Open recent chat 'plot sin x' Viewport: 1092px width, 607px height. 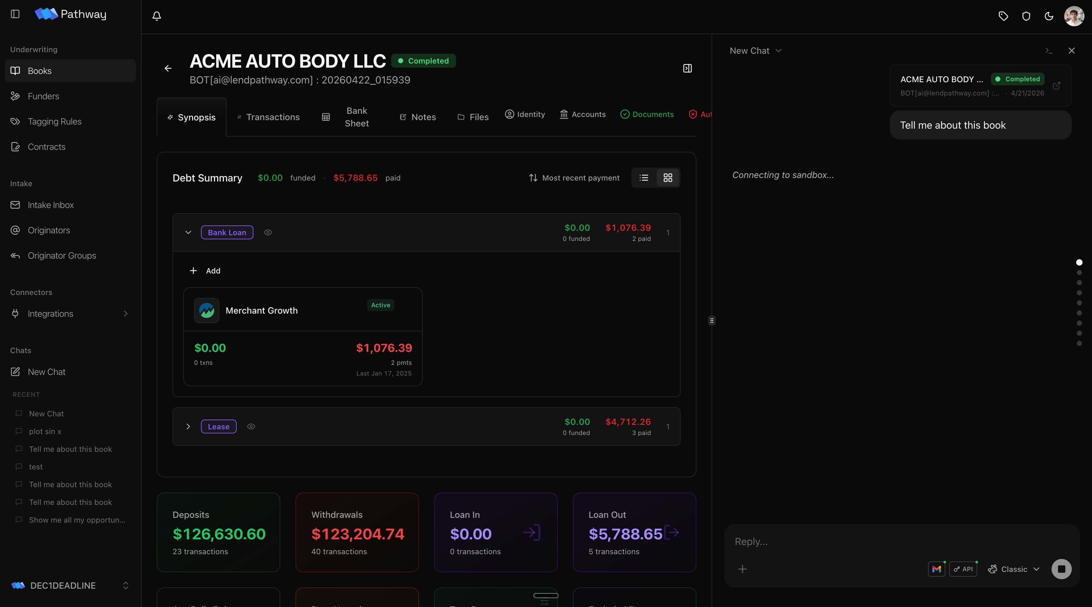45,432
